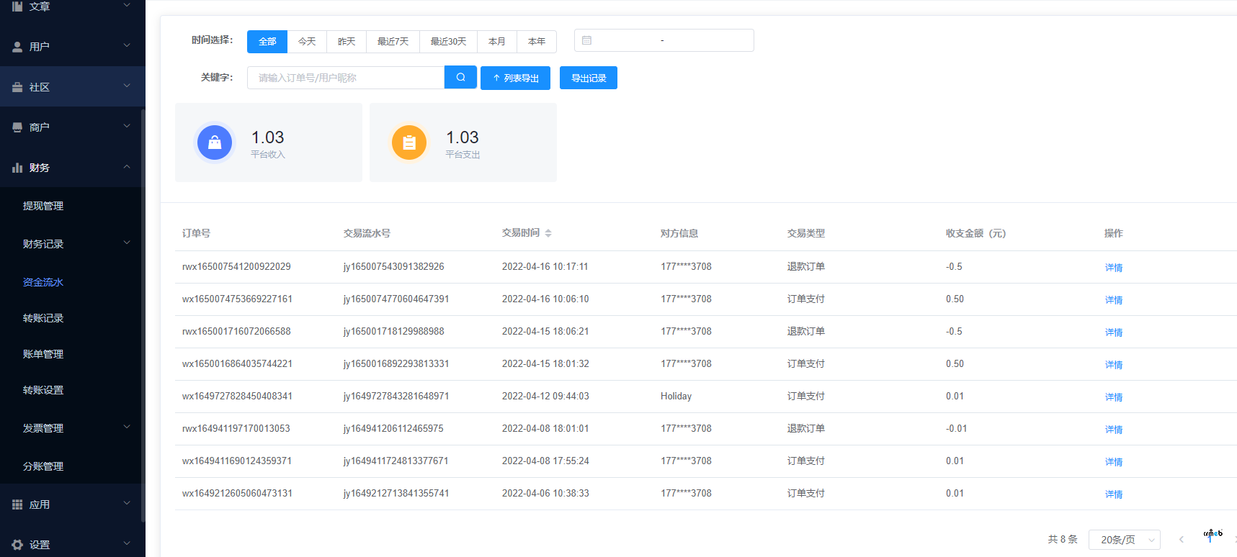Click the 用户 person icon in sidebar

click(x=17, y=47)
